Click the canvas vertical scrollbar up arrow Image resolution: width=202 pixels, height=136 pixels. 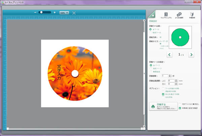click(x=144, y=21)
